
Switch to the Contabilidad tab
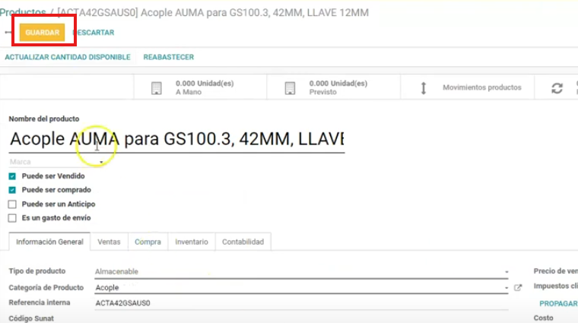243,242
